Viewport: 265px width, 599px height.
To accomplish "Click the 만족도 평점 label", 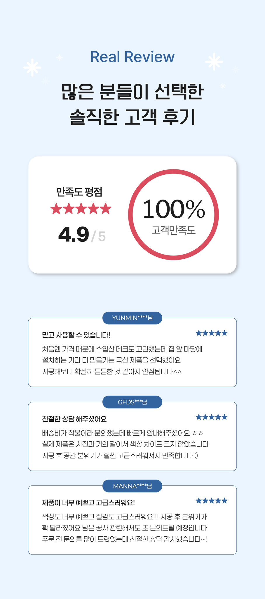I will coord(79,192).
